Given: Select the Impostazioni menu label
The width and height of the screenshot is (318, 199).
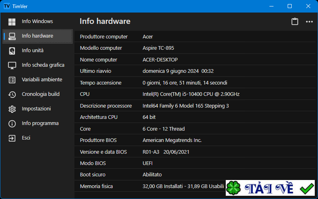Looking at the screenshot, I should 36,109.
